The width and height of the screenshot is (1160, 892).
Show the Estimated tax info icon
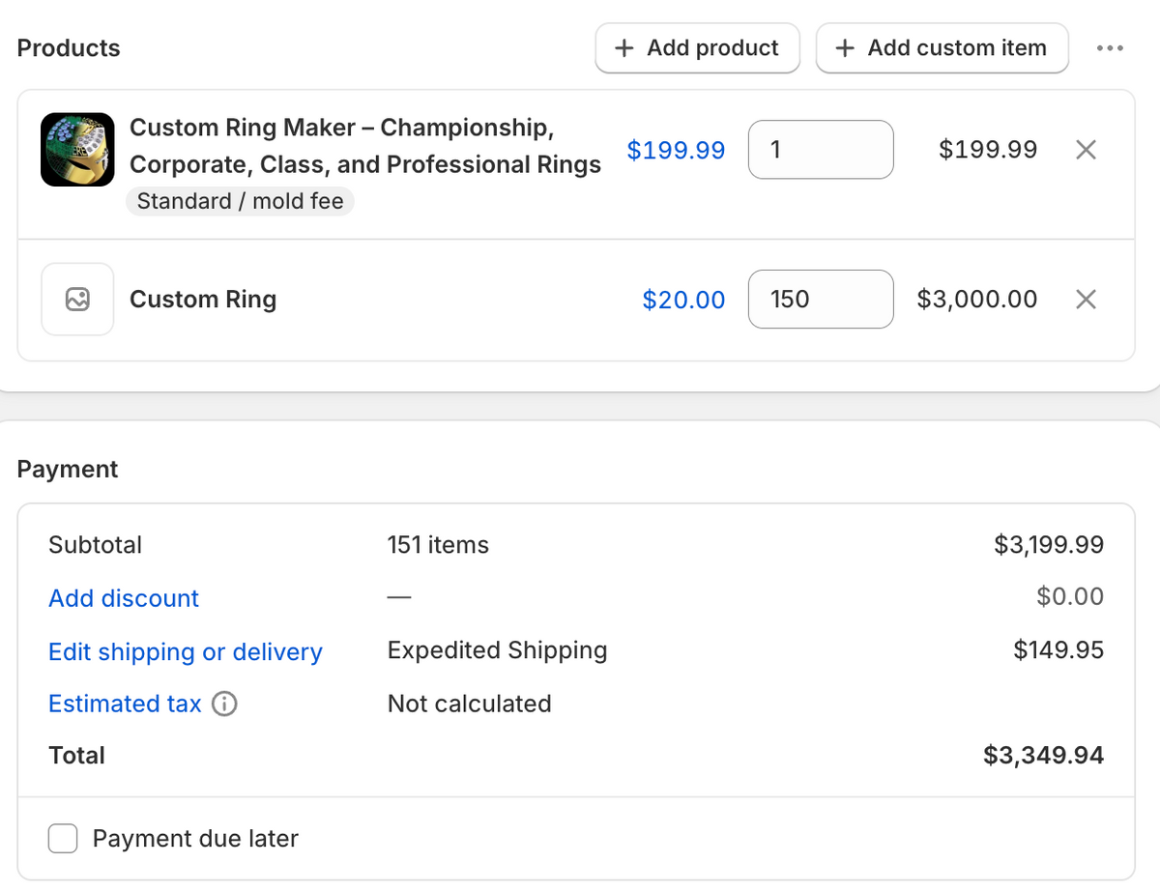(224, 705)
